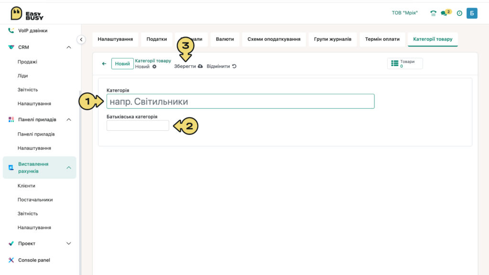Switch to the Податки tab

(157, 39)
